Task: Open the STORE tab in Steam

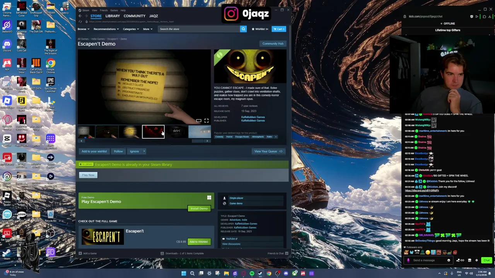Action: click(x=96, y=16)
